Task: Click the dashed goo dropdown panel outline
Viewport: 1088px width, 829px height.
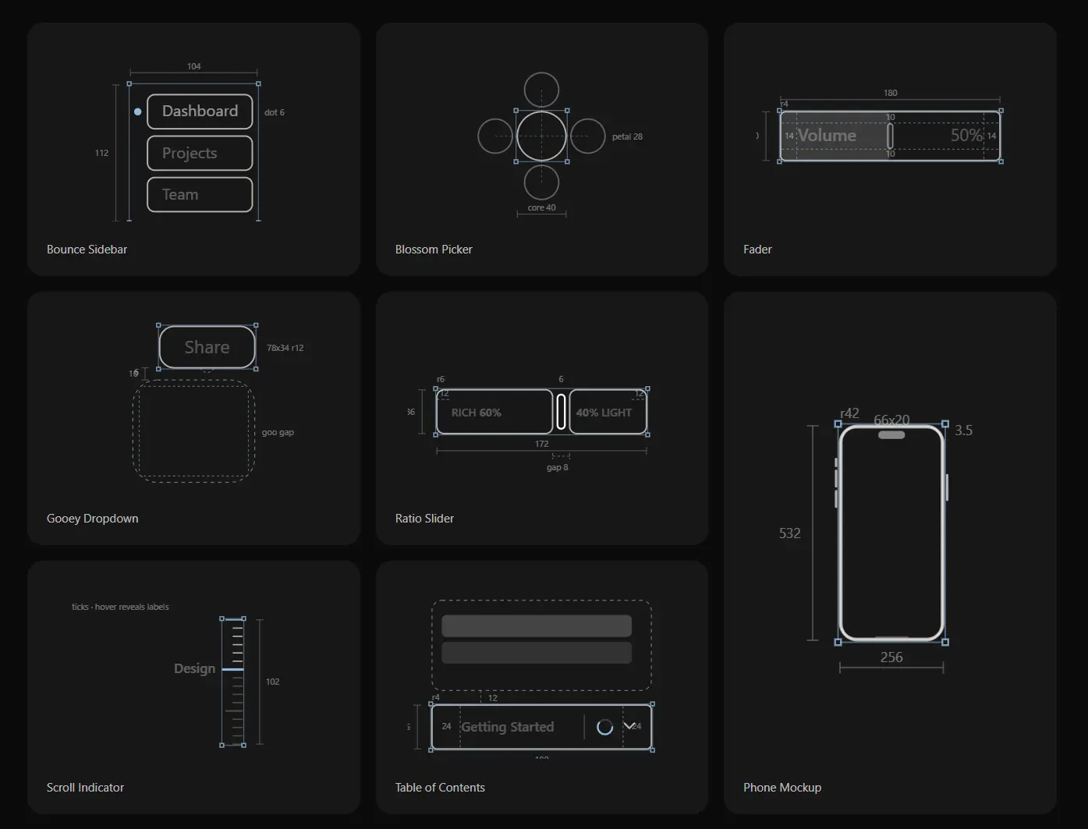Action: [194, 431]
